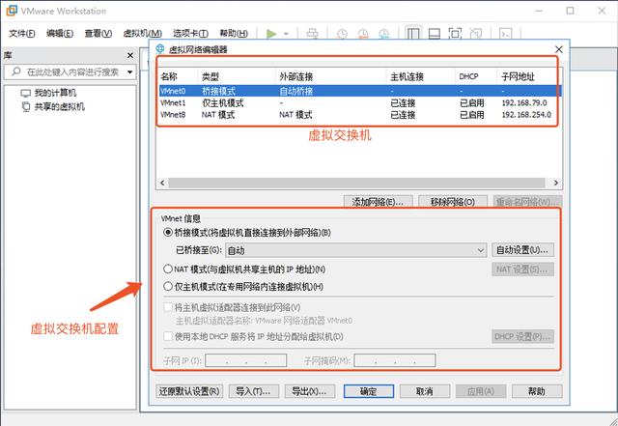The image size is (618, 426).
Task: Select the 桥接模式 radio button
Action: pos(168,233)
